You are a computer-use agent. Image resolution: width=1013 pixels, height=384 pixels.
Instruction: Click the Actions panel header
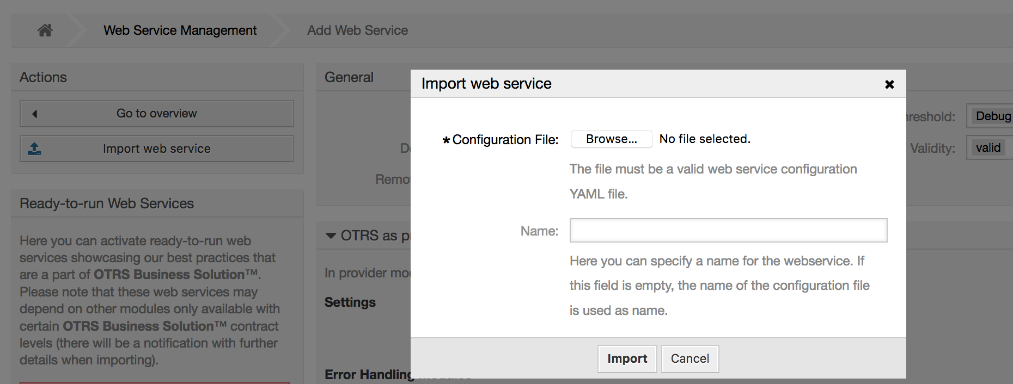click(43, 77)
